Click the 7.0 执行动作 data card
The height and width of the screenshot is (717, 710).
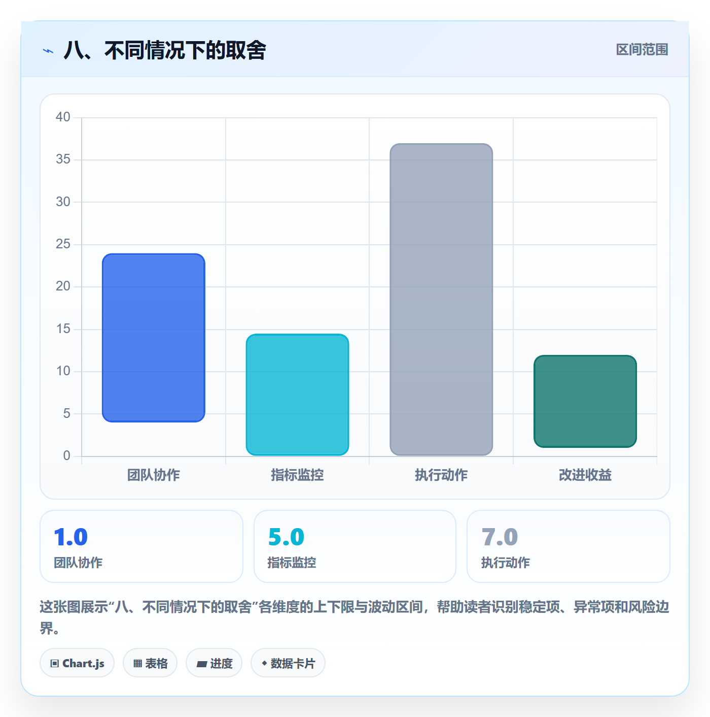(x=569, y=546)
